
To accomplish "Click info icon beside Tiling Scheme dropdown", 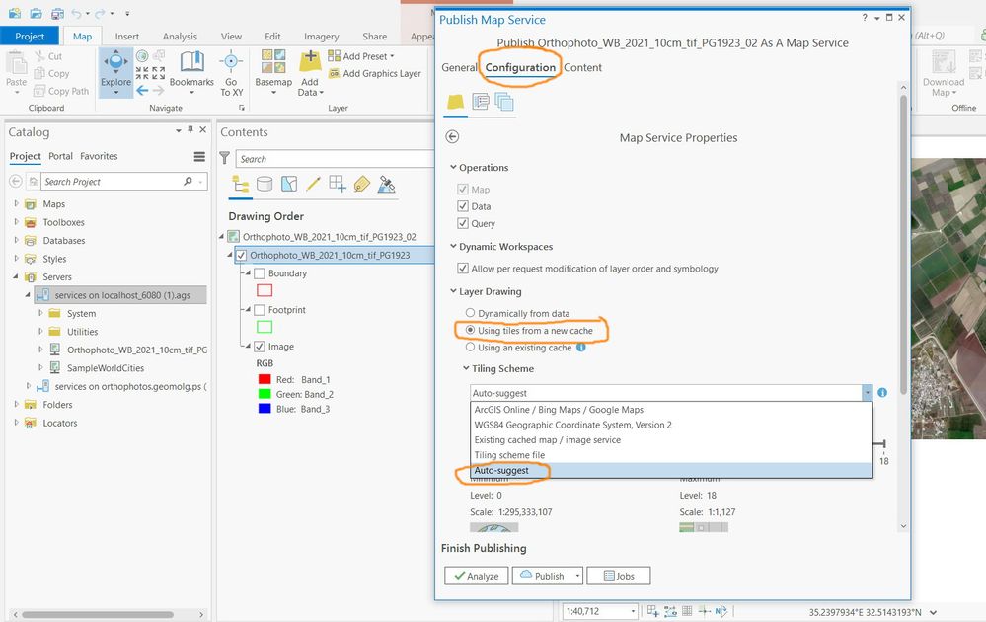I will (882, 392).
